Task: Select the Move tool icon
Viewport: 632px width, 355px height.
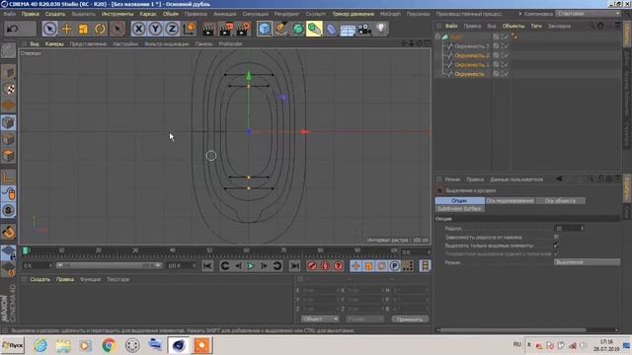Action: [x=66, y=29]
